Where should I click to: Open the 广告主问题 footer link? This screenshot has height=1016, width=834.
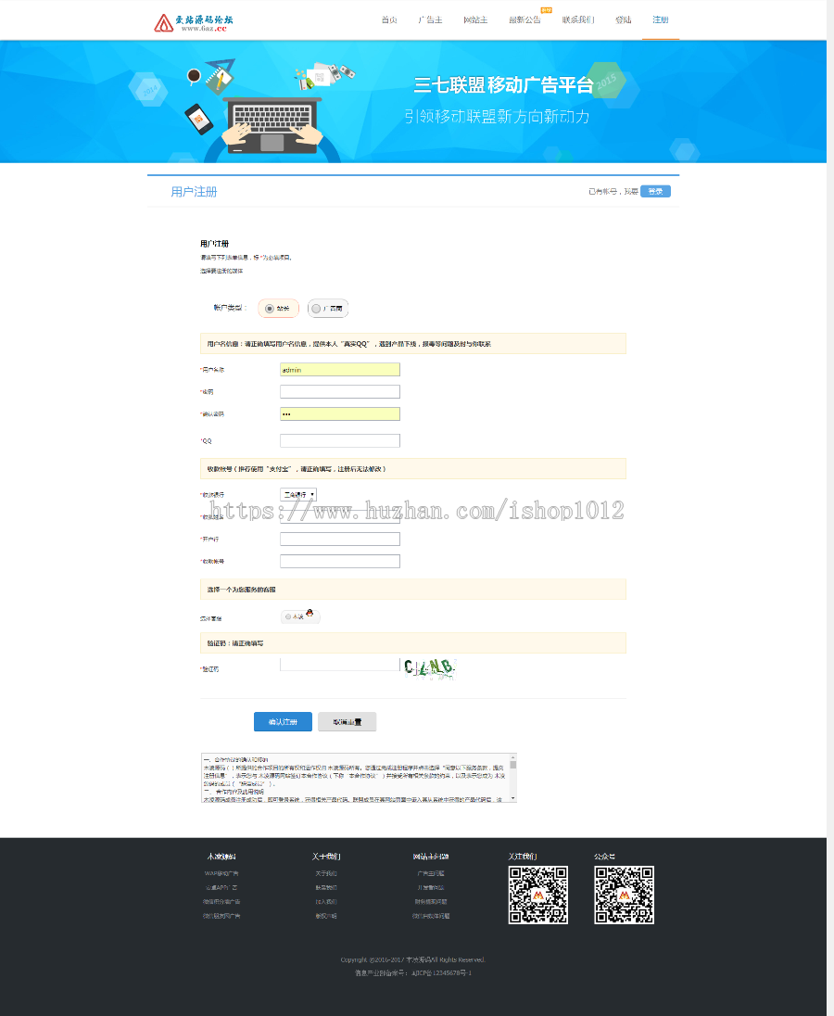[x=431, y=873]
